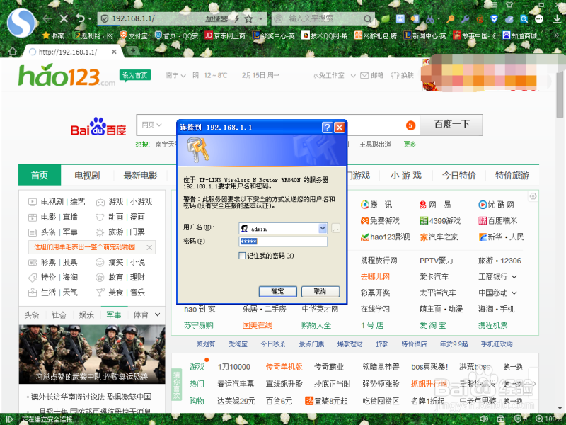Click the search magnifier in search box
This screenshot has width=566, height=425.
pyautogui.click(x=367, y=19)
